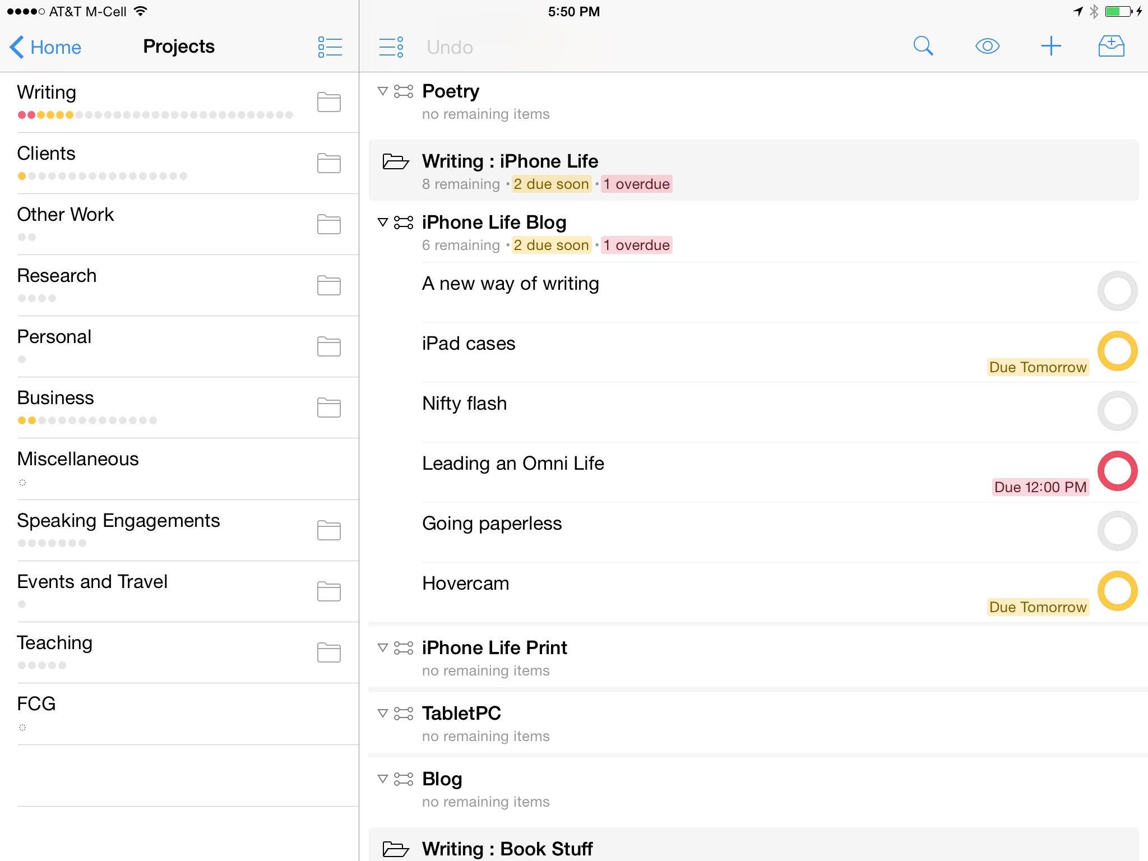The height and width of the screenshot is (861, 1148).
Task: Tap Due Tomorrow badge on Hovercam
Action: (1038, 607)
